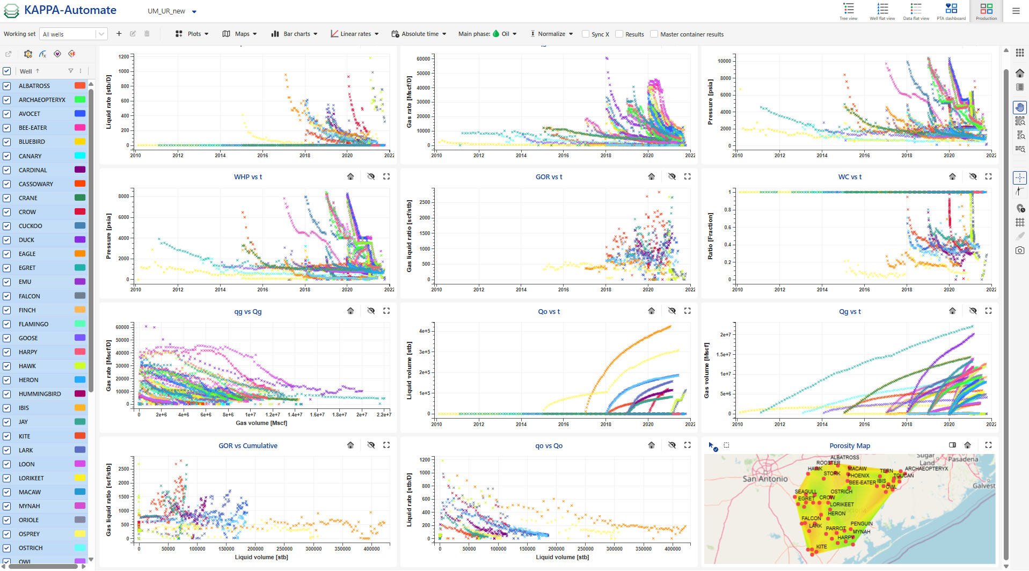Activate the rectangle zoom tool below the hand

[1020, 121]
